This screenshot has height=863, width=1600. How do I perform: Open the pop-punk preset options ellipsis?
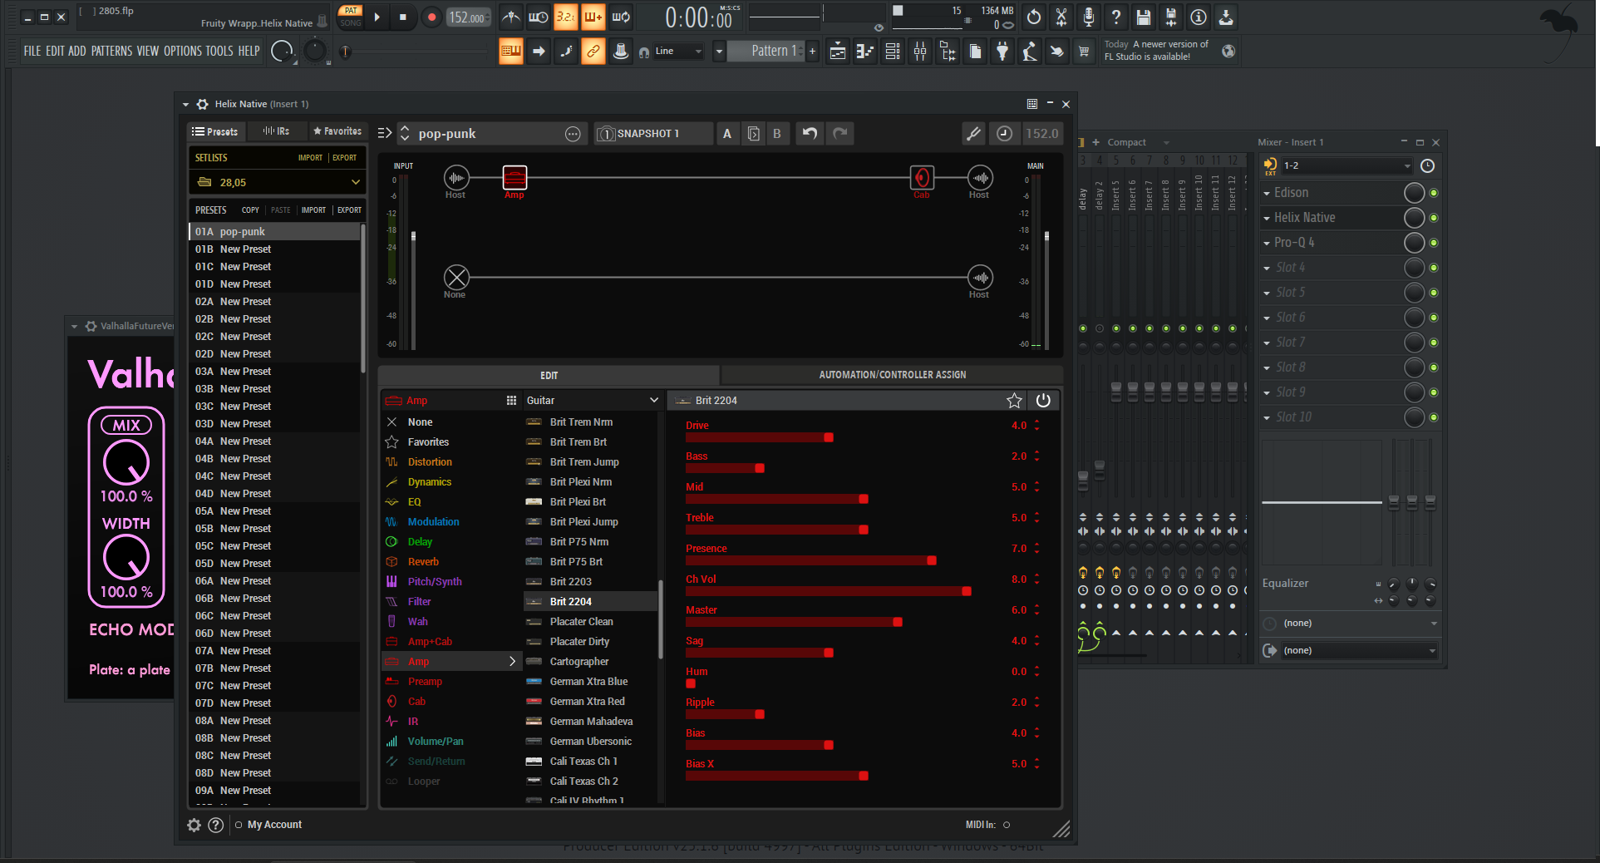click(573, 134)
